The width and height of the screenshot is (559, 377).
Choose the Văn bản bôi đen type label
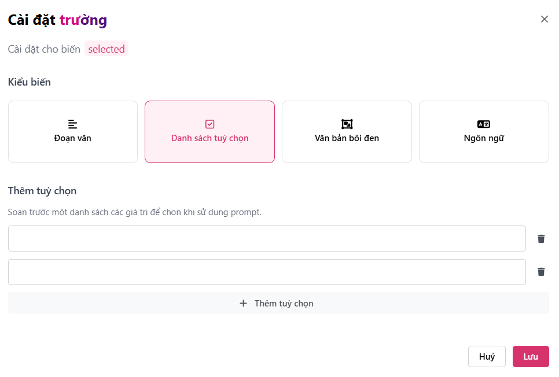click(x=347, y=138)
